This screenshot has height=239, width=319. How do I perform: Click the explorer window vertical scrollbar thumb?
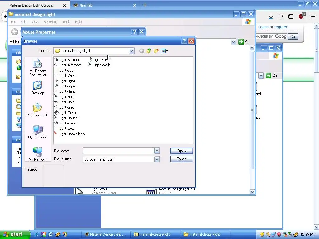pyautogui.click(x=252, y=110)
